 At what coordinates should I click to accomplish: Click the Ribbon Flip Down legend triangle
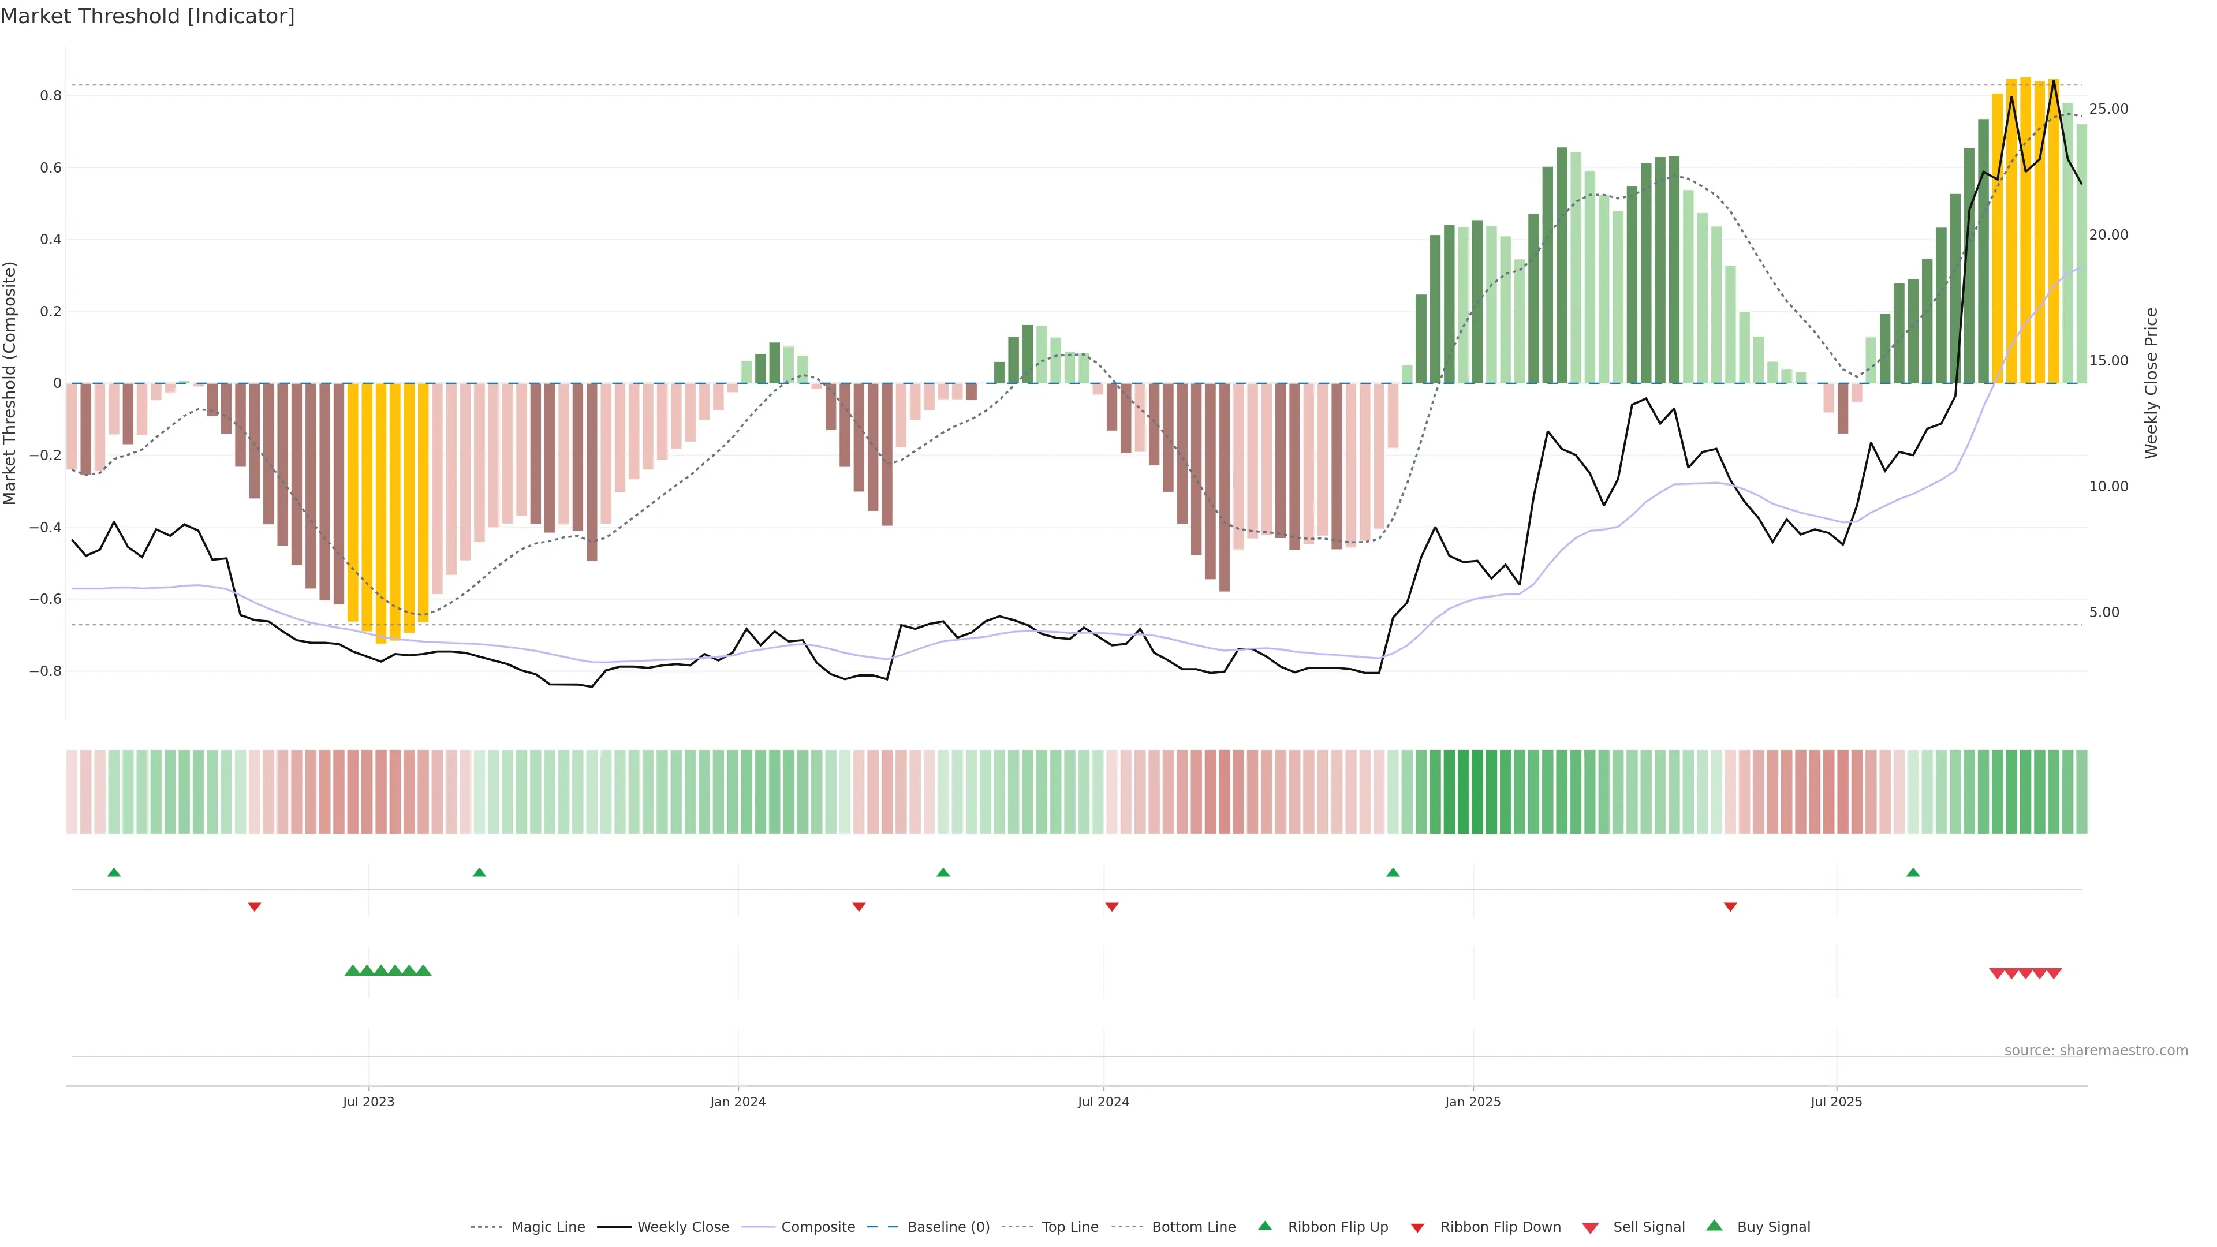pyautogui.click(x=1417, y=1227)
